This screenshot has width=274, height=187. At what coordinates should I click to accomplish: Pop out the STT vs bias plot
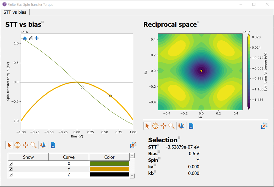133,145
